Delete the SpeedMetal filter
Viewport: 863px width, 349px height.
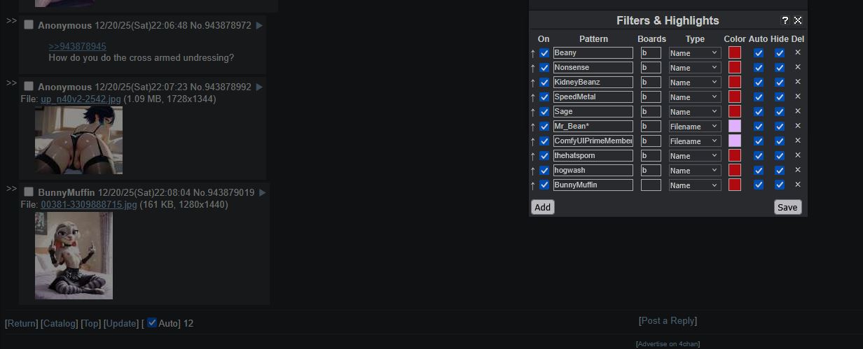point(798,97)
